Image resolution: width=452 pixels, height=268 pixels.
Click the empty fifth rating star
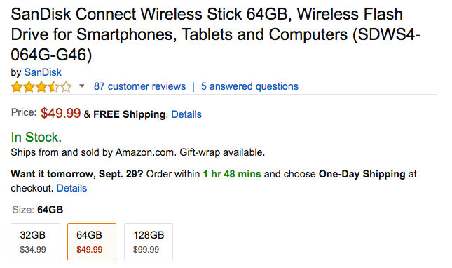pos(67,87)
